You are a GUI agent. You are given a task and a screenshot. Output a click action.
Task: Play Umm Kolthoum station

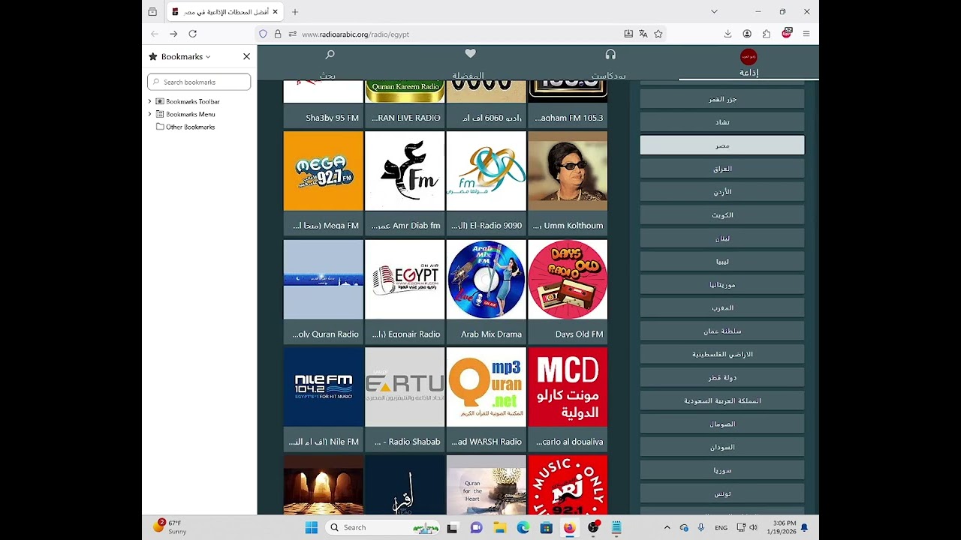coord(568,171)
